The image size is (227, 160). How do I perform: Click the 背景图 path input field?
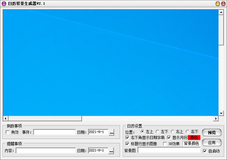(x=169, y=150)
